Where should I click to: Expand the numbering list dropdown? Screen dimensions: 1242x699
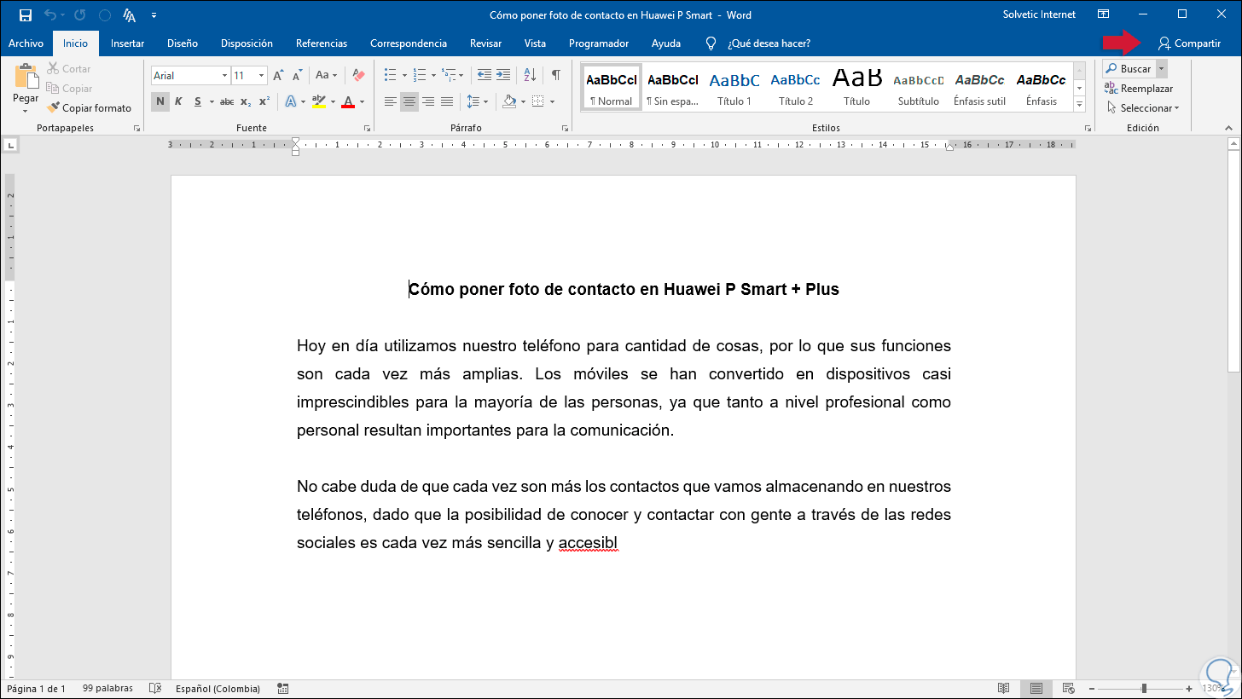tap(434, 75)
